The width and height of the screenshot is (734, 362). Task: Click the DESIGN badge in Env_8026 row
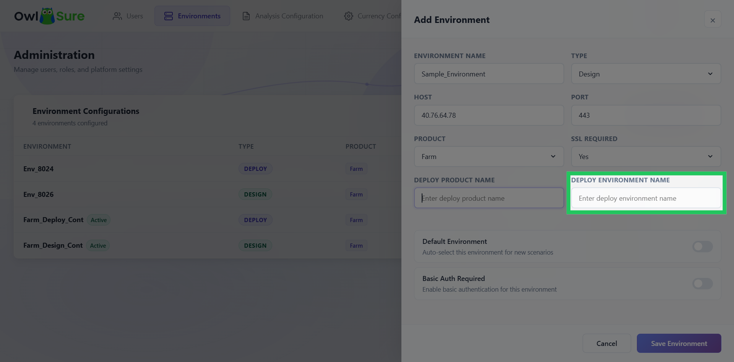[255, 194]
